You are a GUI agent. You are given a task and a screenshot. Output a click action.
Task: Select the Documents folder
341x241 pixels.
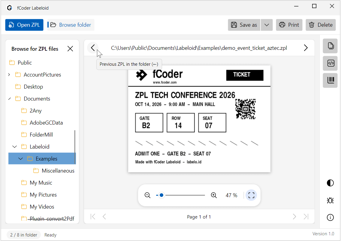coord(37,99)
